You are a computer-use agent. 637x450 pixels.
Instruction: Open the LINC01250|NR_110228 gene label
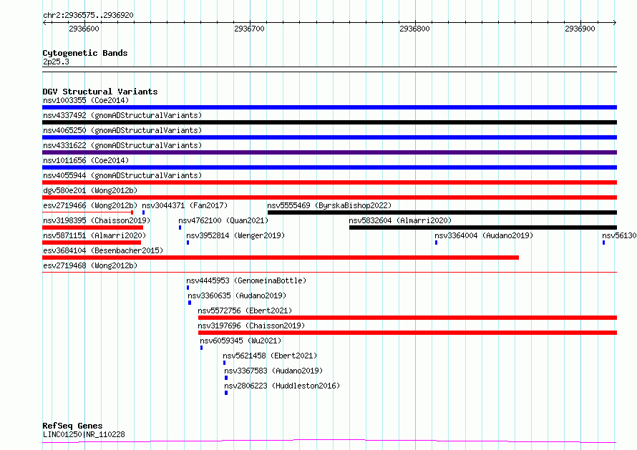[84, 434]
